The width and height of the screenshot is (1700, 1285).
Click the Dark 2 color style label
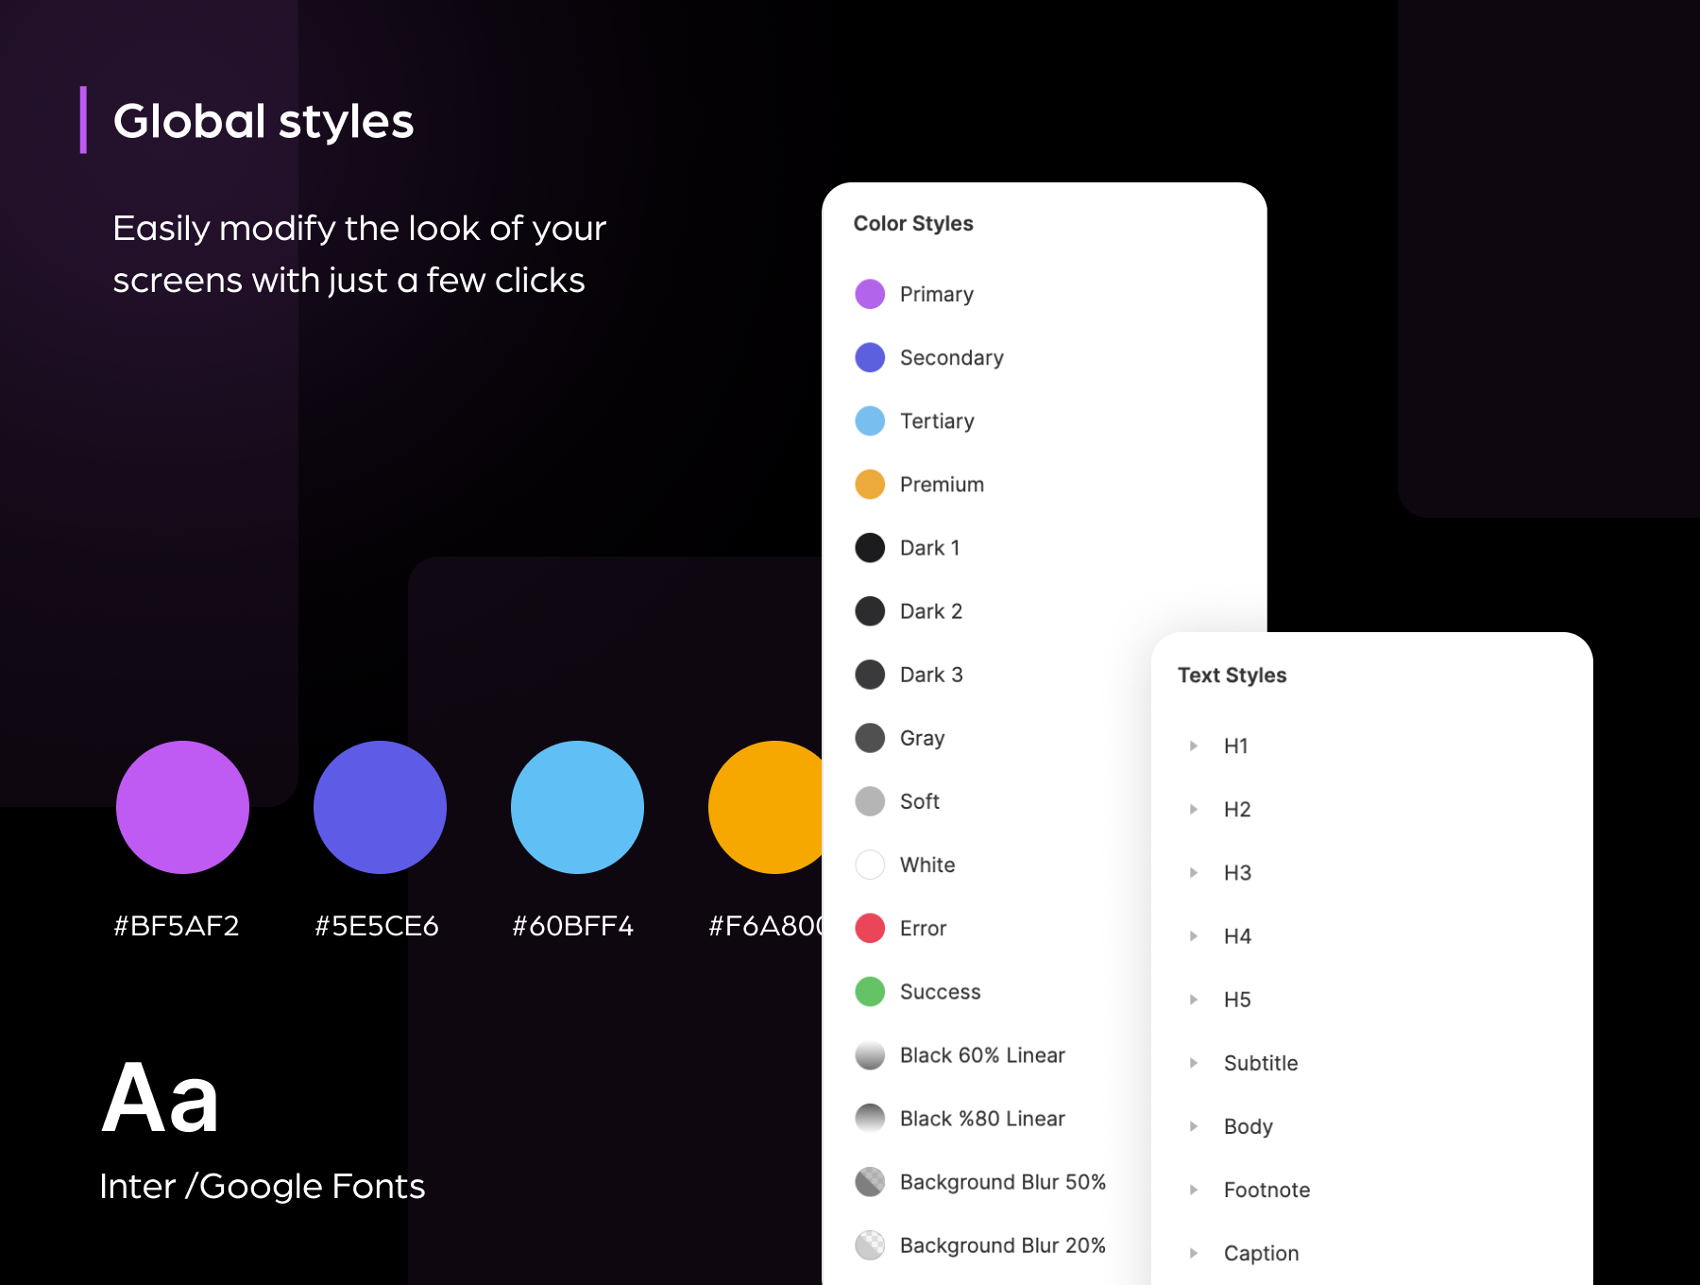click(930, 611)
